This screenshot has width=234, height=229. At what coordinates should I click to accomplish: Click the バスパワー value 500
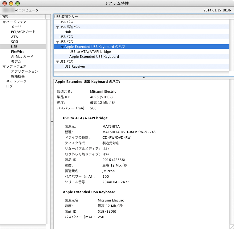coord(93,108)
